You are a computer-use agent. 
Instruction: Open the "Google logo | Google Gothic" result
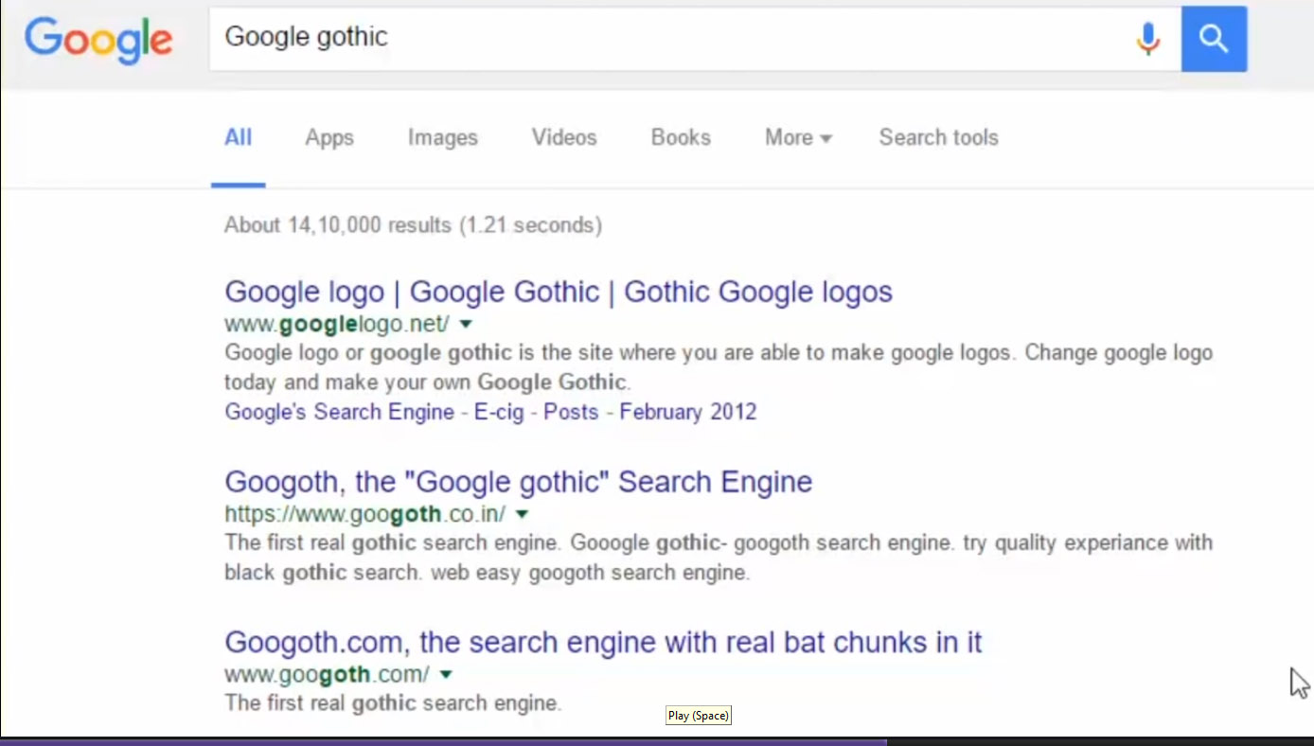(558, 292)
